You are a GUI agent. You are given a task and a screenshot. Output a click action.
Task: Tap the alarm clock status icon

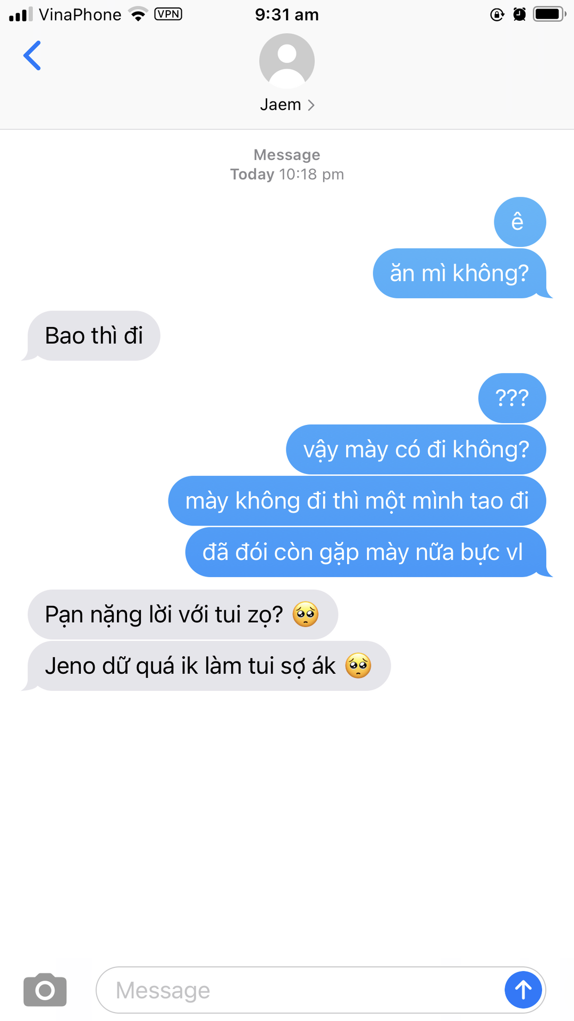(x=519, y=14)
